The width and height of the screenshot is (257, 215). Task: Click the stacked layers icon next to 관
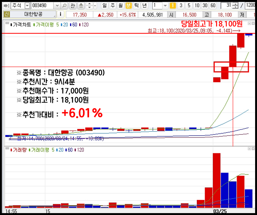(x=81, y=6)
